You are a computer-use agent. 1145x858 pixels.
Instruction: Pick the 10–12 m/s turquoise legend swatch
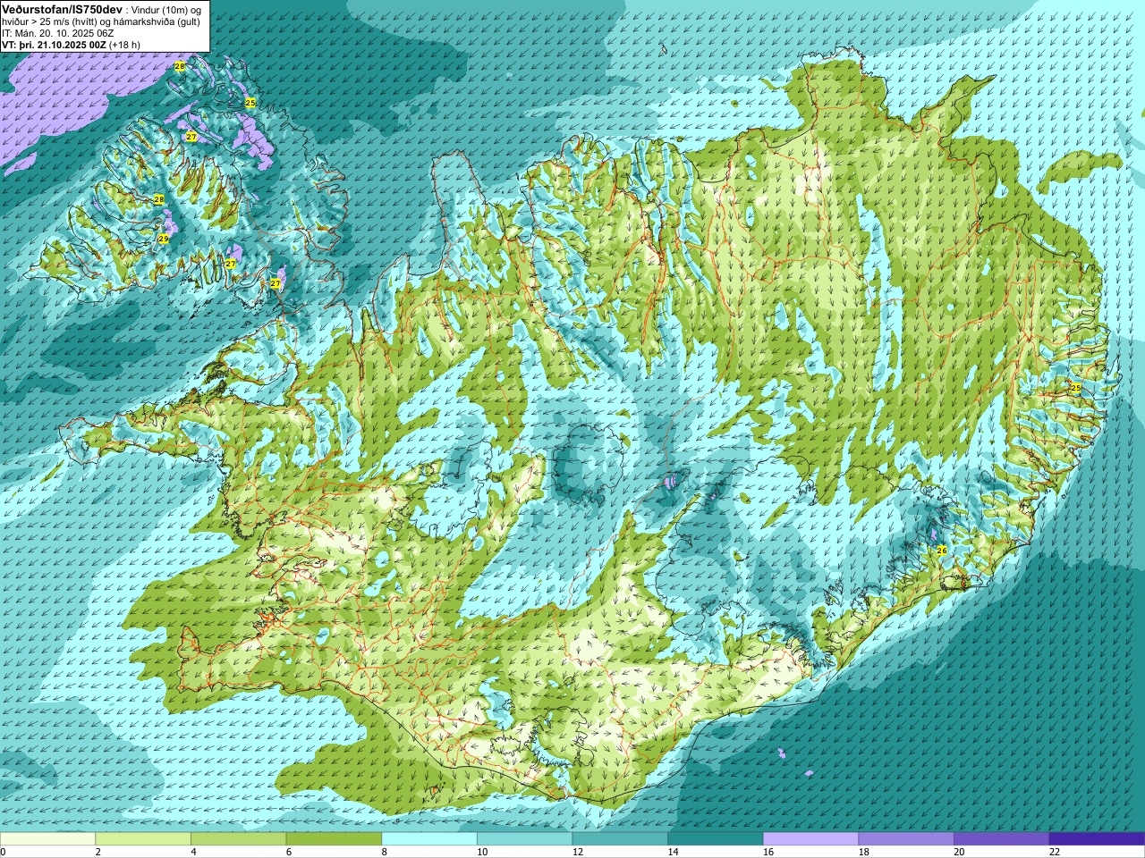[x=524, y=839]
